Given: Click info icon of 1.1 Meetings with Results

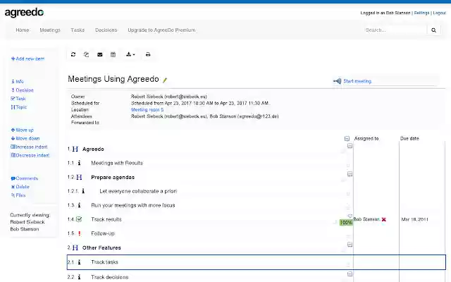Looking at the screenshot, I should (x=79, y=163).
